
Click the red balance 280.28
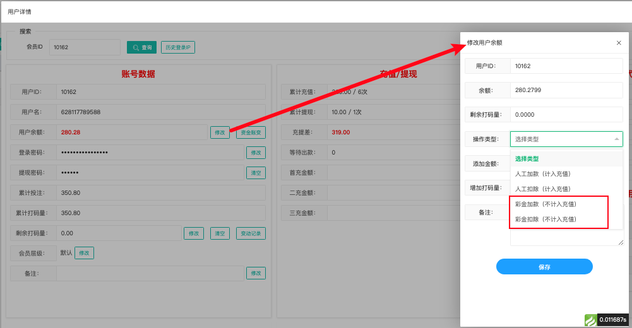71,132
